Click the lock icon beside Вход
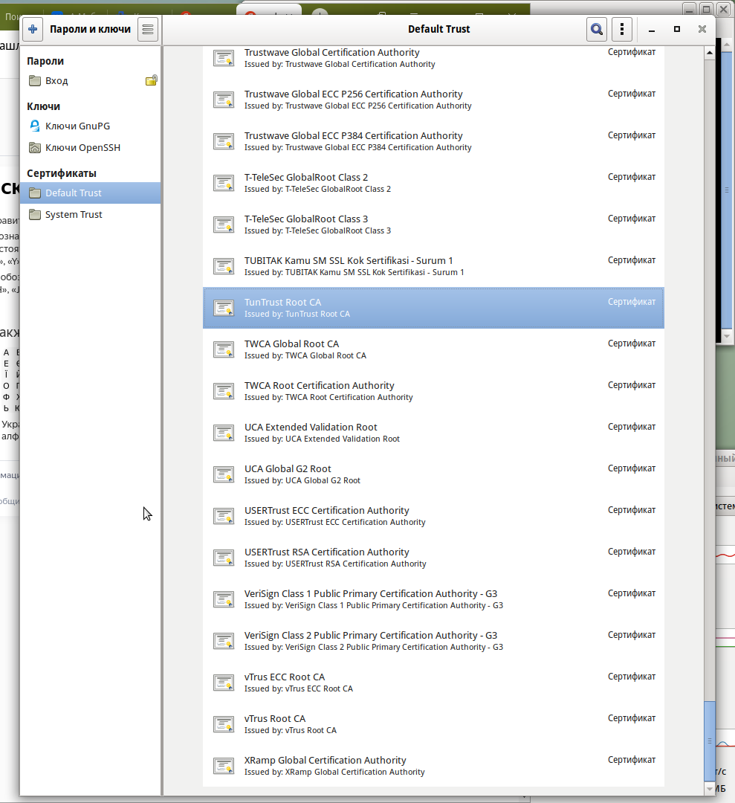The width and height of the screenshot is (735, 803). [x=152, y=80]
